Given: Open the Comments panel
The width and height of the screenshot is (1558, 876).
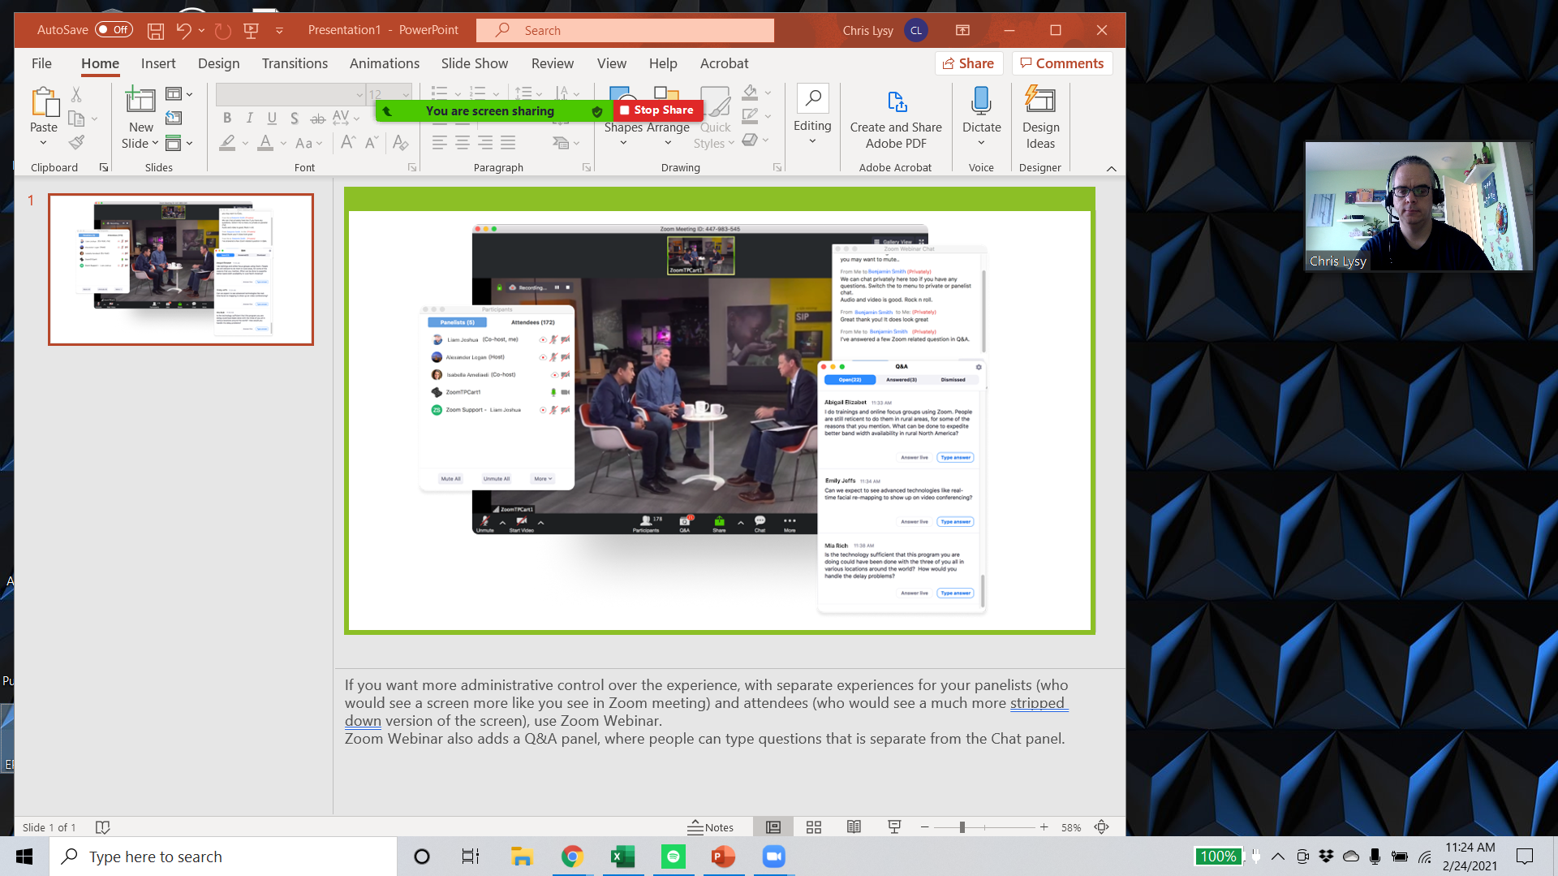Looking at the screenshot, I should (x=1061, y=63).
